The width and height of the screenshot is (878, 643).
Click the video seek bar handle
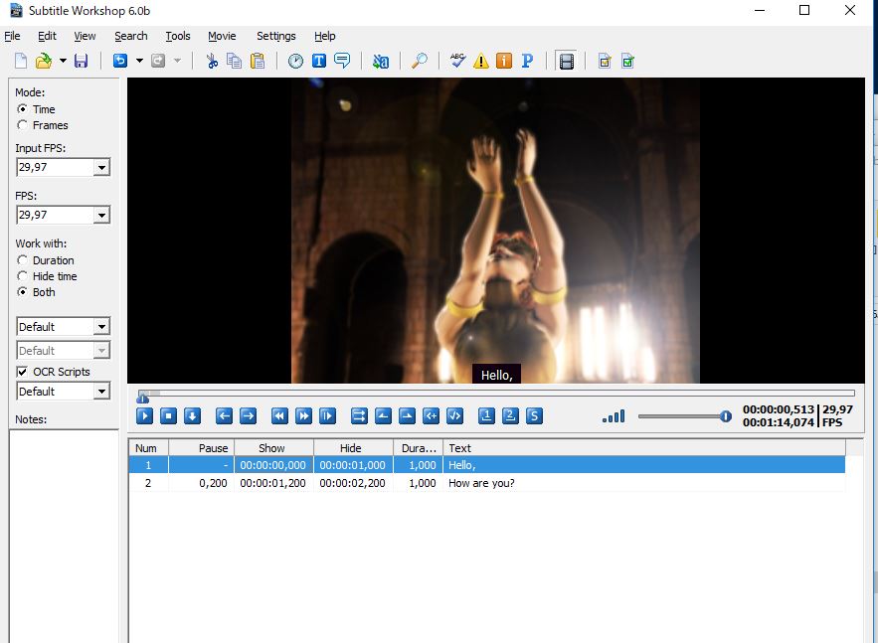(143, 398)
